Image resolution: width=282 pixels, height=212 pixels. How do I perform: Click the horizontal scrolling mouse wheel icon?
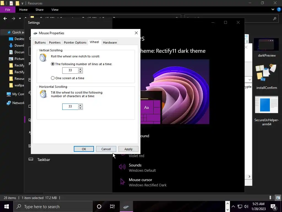tap(43, 94)
